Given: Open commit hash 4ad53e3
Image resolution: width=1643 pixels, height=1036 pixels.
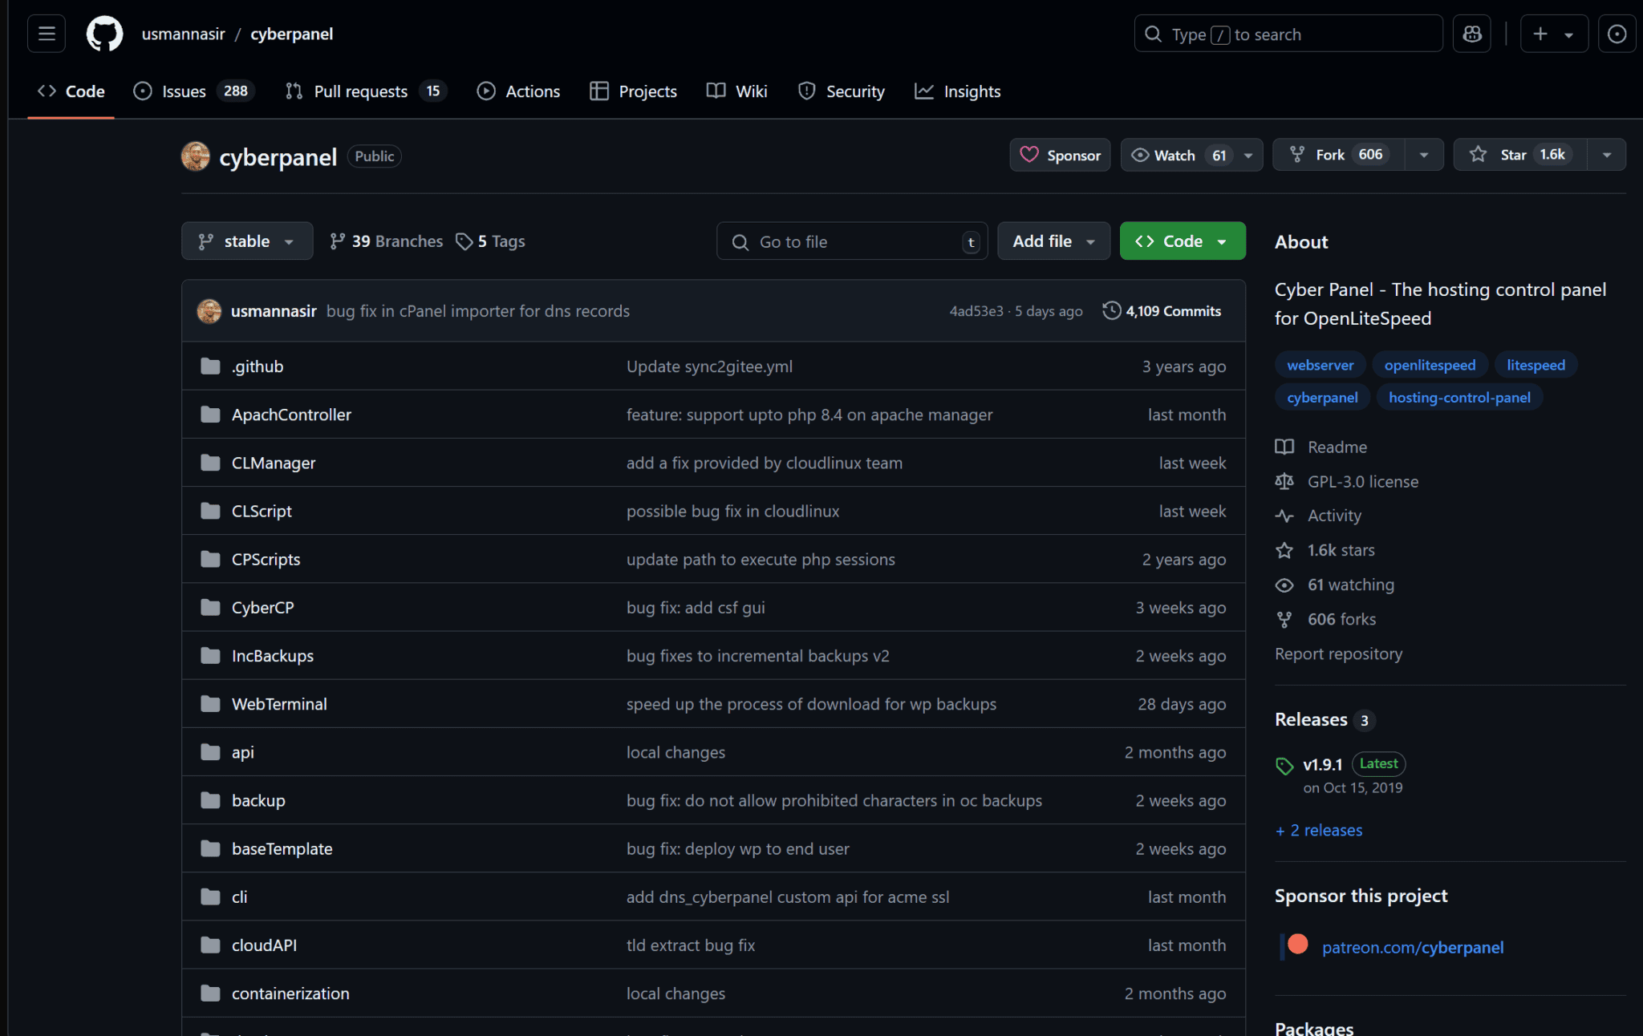Looking at the screenshot, I should click(x=976, y=311).
